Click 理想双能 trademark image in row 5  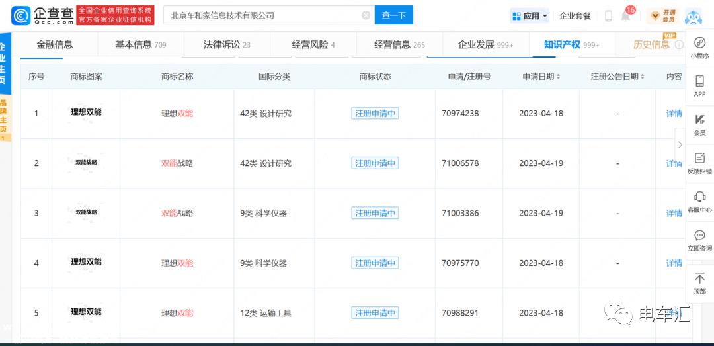(x=86, y=312)
